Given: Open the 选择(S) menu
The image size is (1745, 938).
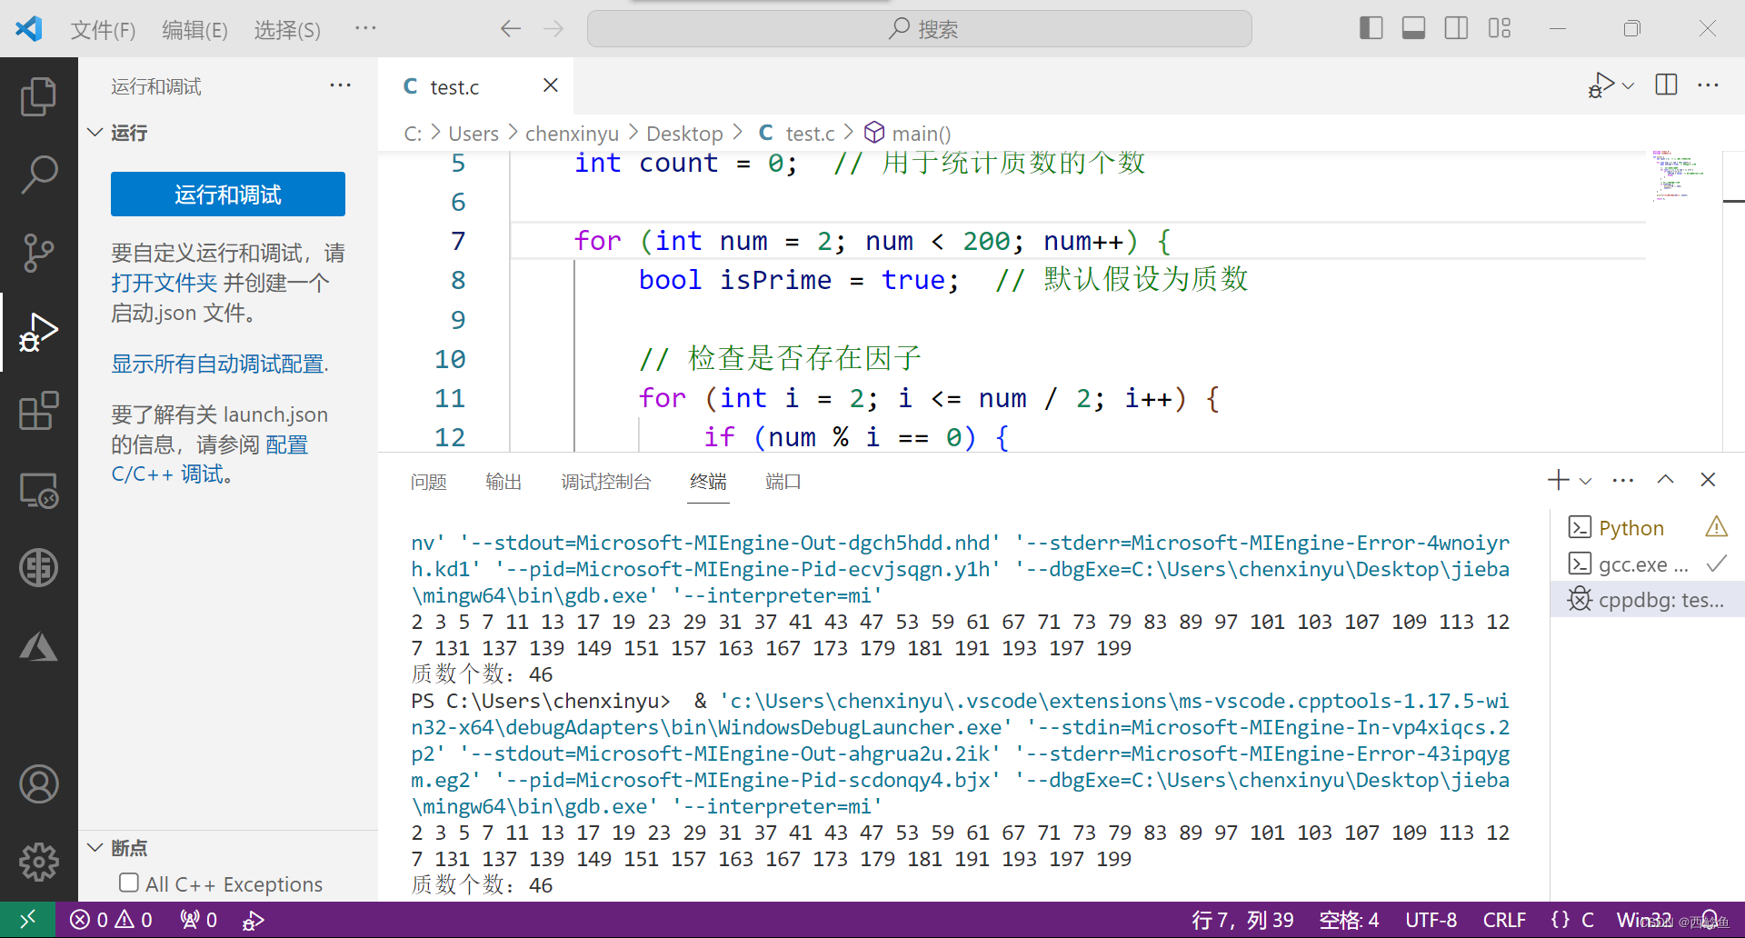Looking at the screenshot, I should point(287,30).
